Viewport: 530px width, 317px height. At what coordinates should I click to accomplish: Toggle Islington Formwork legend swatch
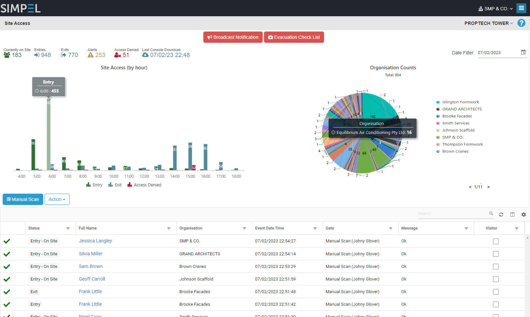(438, 102)
